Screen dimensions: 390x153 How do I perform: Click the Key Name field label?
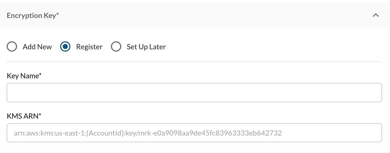click(22, 76)
